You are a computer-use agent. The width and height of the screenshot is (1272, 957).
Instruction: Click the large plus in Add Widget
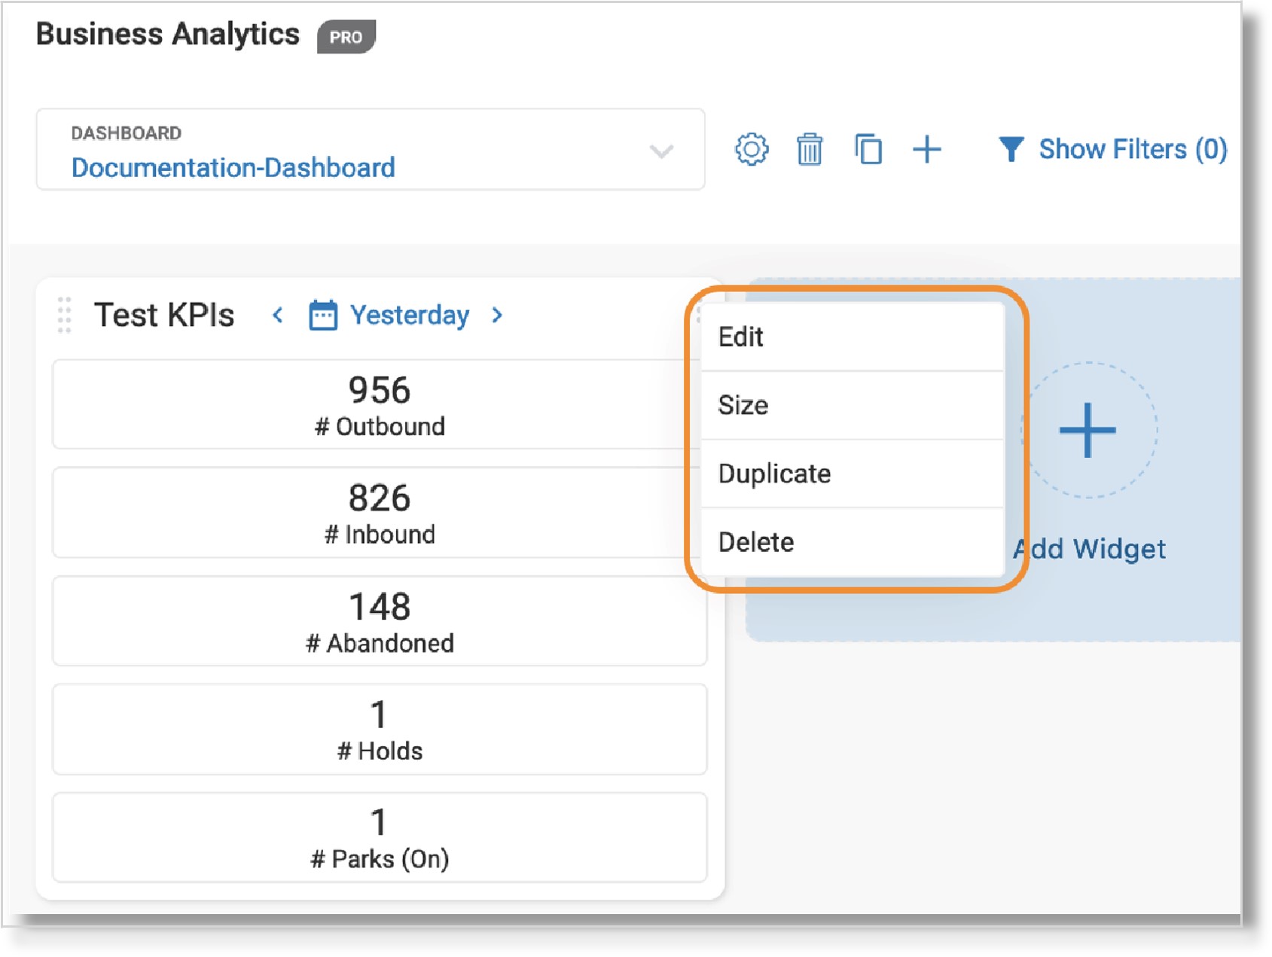point(1087,430)
